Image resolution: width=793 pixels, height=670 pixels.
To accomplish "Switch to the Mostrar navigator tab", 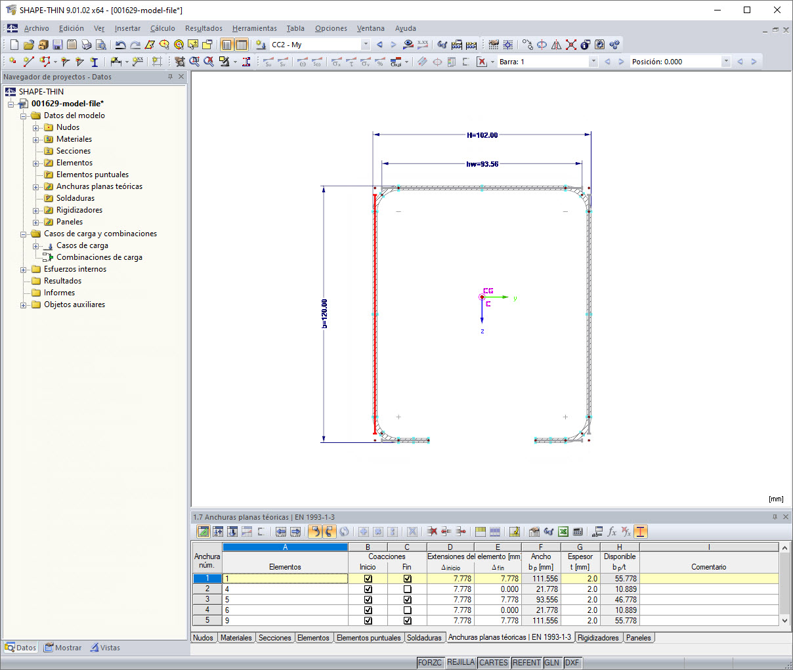I will [62, 648].
